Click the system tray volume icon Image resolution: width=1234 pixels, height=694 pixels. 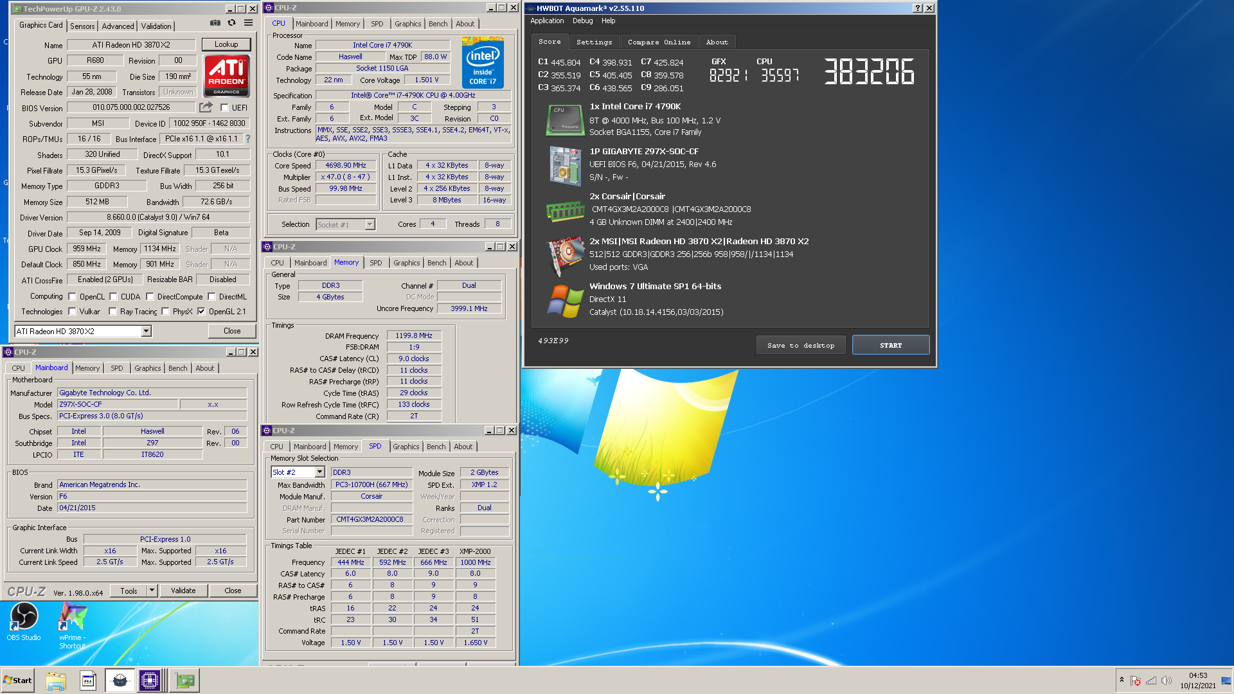pyautogui.click(x=1167, y=681)
